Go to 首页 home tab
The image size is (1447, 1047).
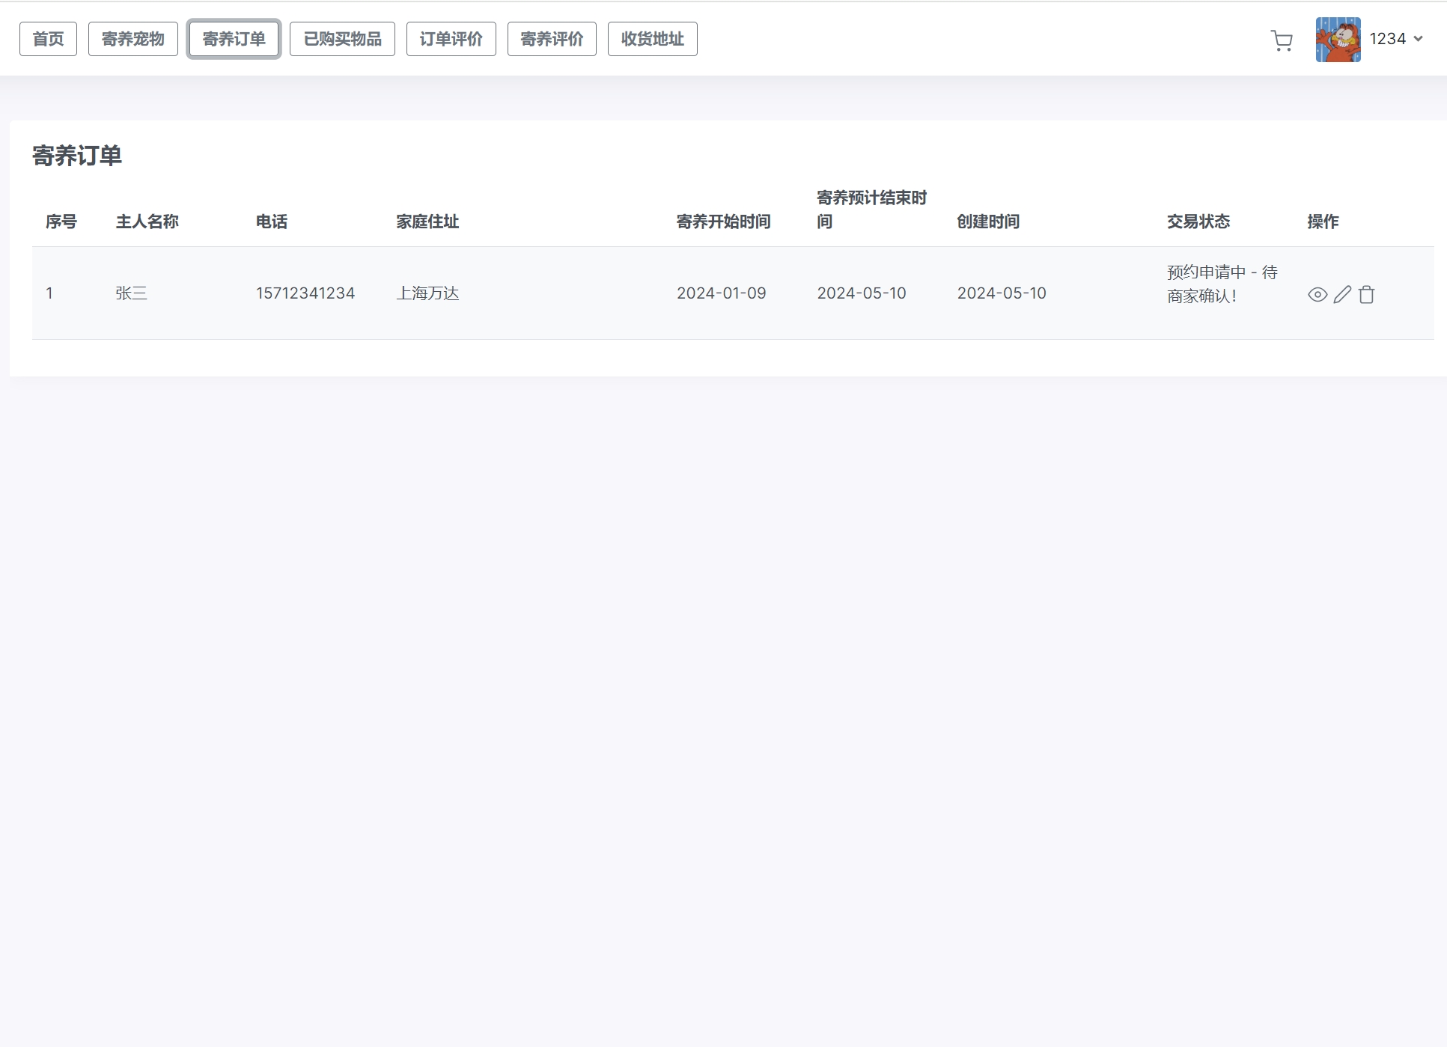(48, 39)
